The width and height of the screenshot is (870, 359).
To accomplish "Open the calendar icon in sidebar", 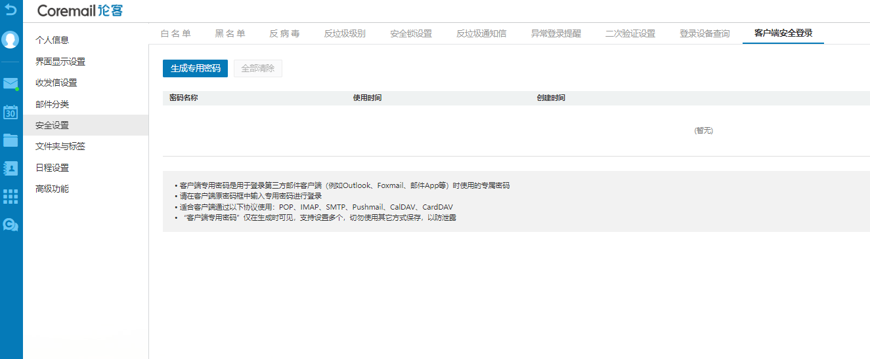I will (x=11, y=112).
